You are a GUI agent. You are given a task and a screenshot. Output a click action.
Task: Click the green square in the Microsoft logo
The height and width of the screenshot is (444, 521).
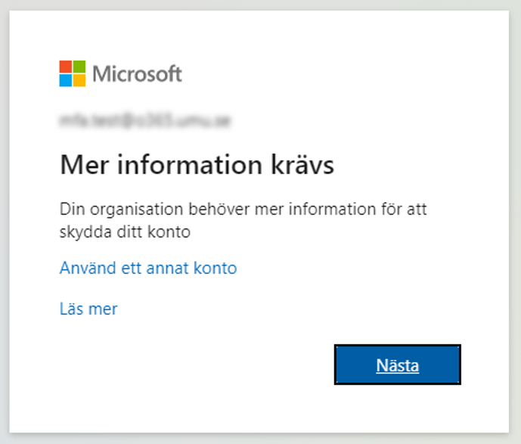[79, 67]
